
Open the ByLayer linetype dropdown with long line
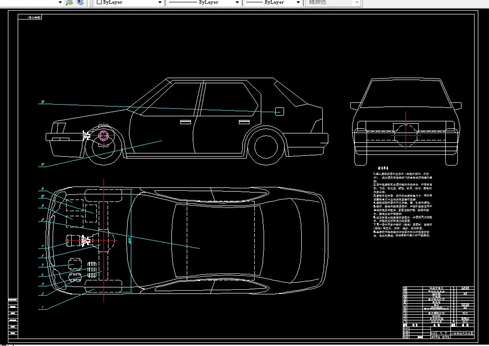point(237,2)
